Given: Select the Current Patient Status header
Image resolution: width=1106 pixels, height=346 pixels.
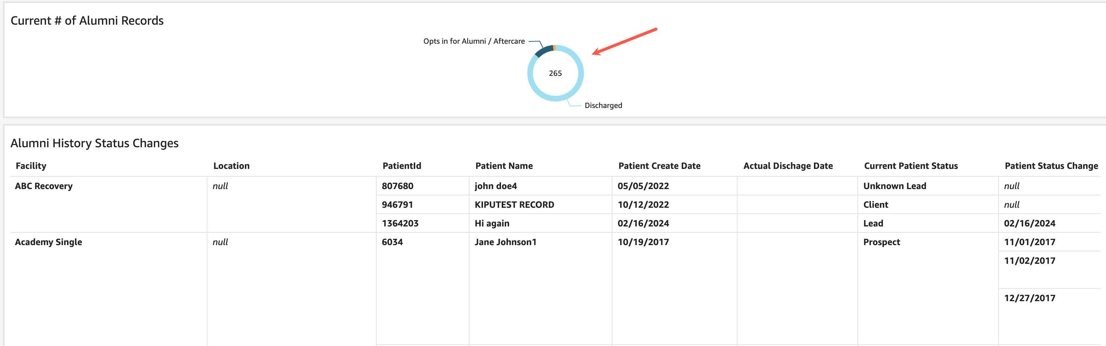Looking at the screenshot, I should pyautogui.click(x=911, y=166).
